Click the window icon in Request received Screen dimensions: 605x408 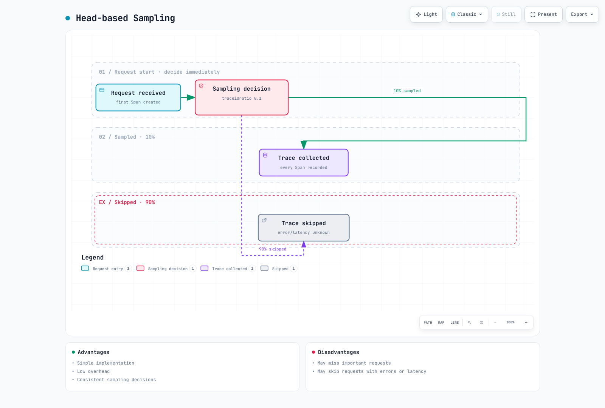(102, 90)
